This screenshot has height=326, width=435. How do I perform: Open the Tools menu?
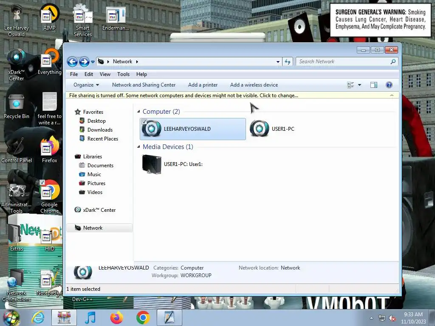tap(124, 74)
